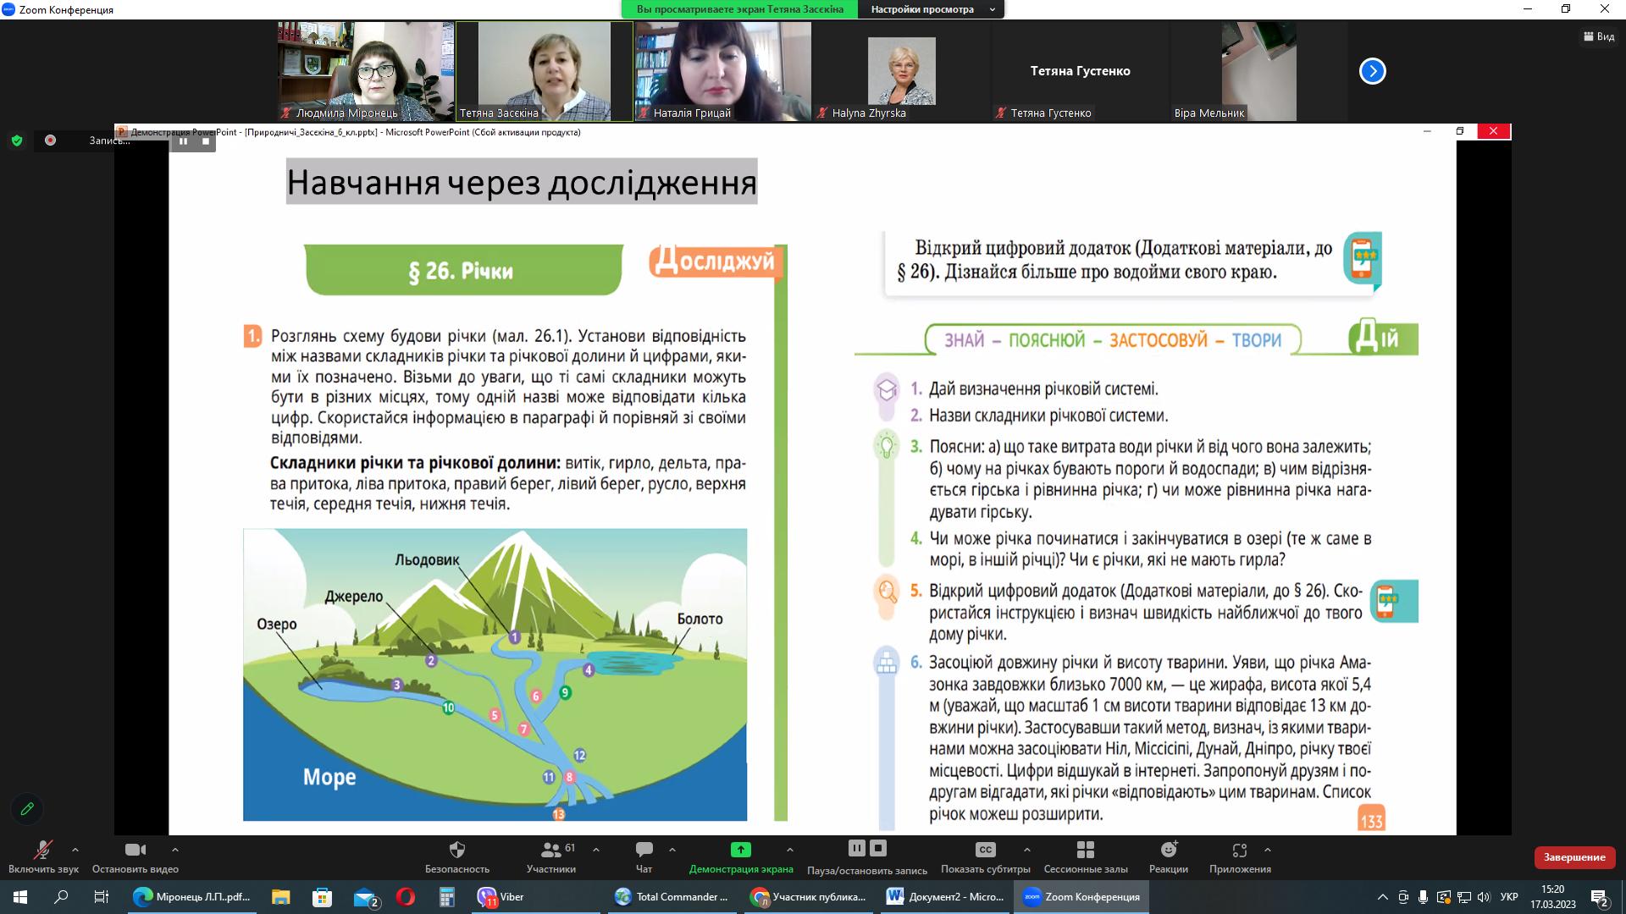Click the green annotation pencil icon

pyautogui.click(x=27, y=809)
